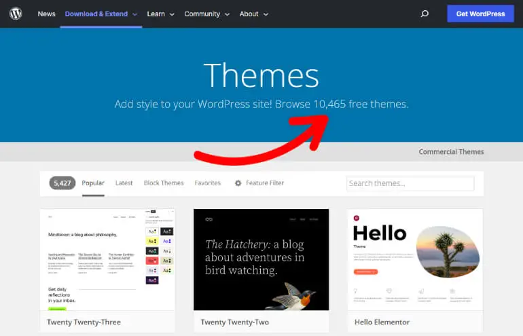
Task: Click the Search themes input field
Action: point(410,183)
